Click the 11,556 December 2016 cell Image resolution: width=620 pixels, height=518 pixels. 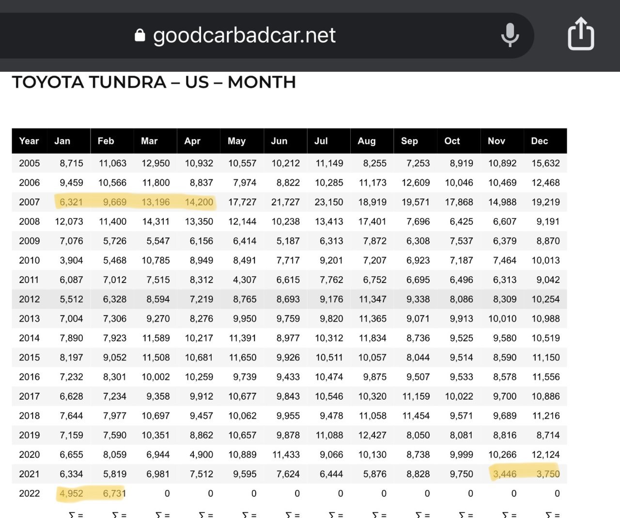tap(546, 377)
